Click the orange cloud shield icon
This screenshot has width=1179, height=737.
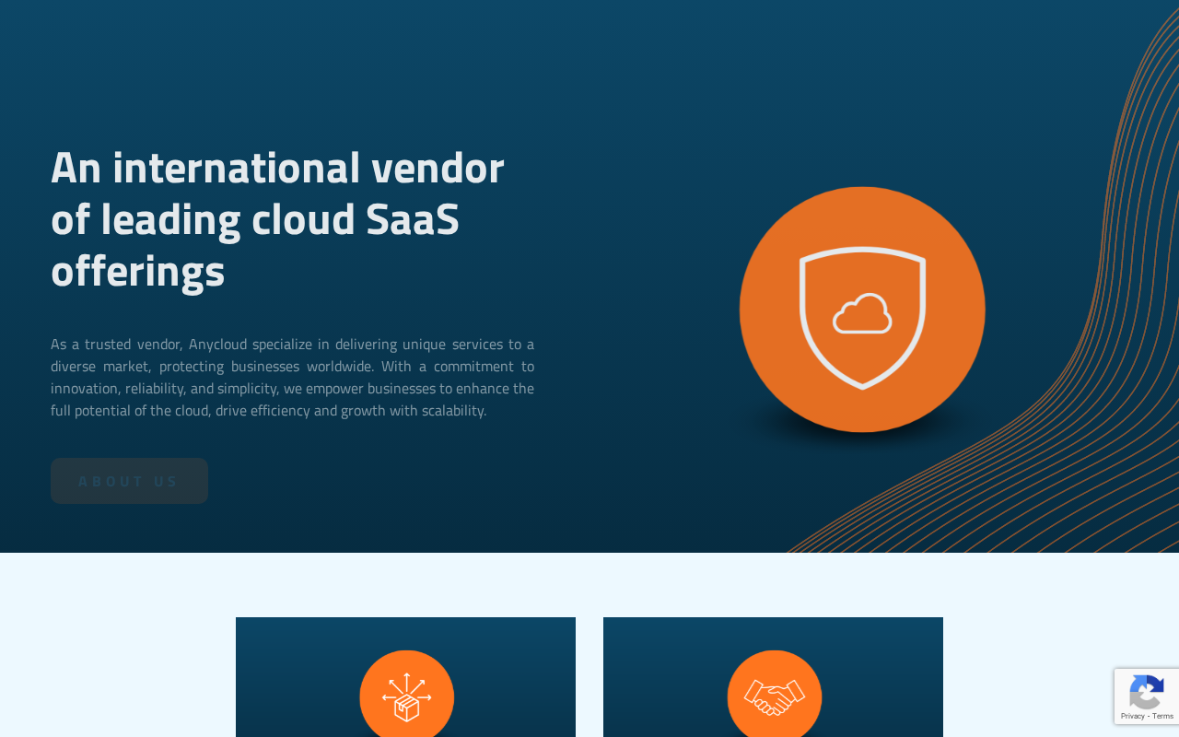click(862, 310)
